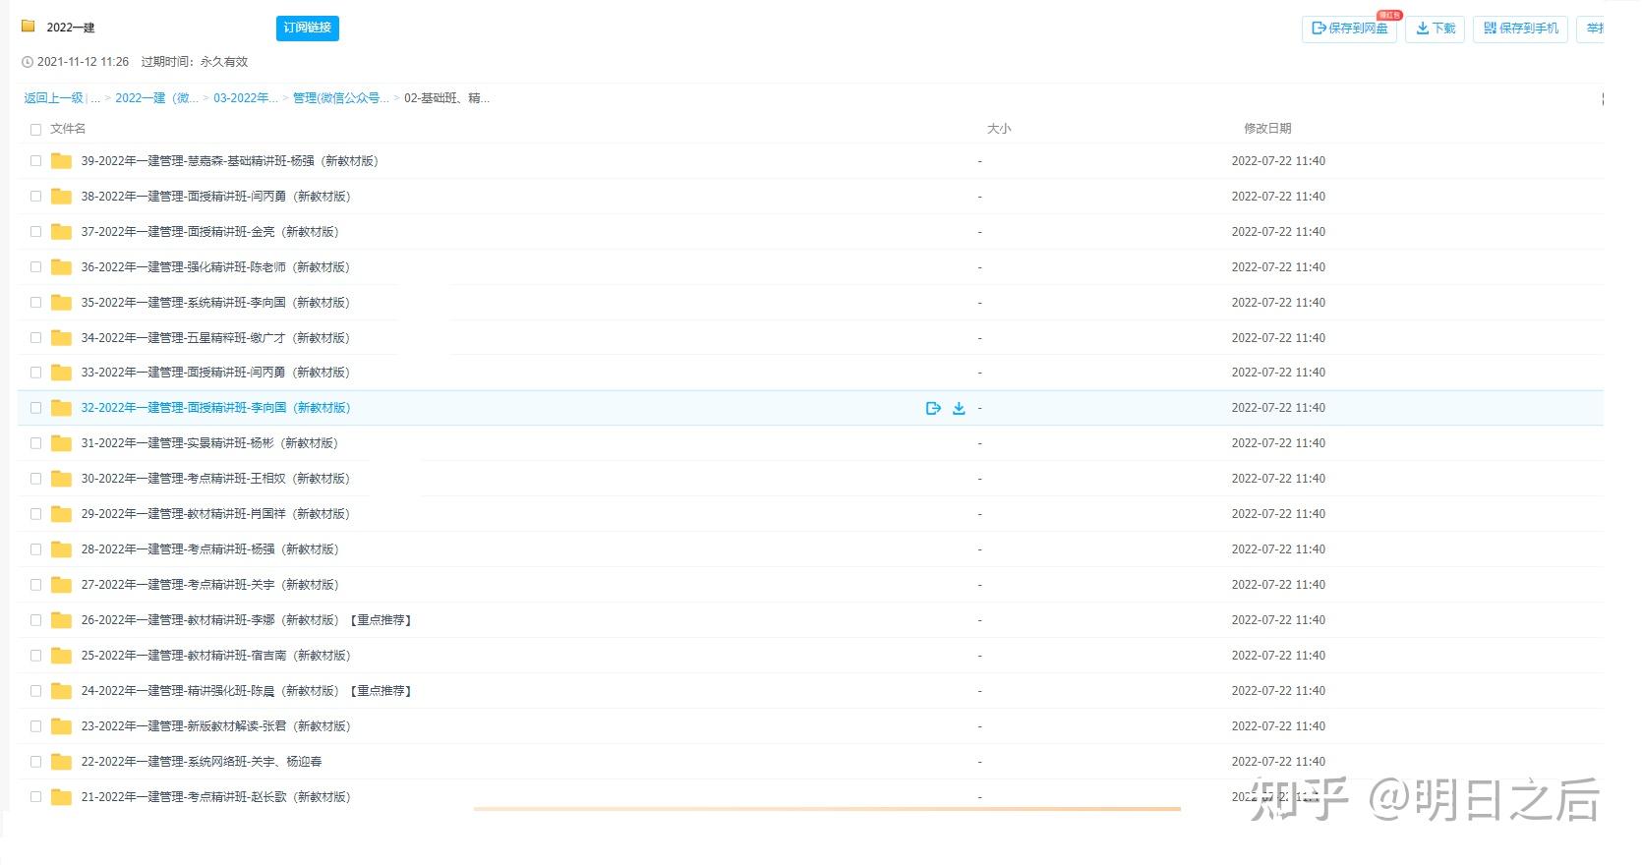
Task: Click folder icon of 21-2022年 赵长歌 row
Action: coord(61,797)
